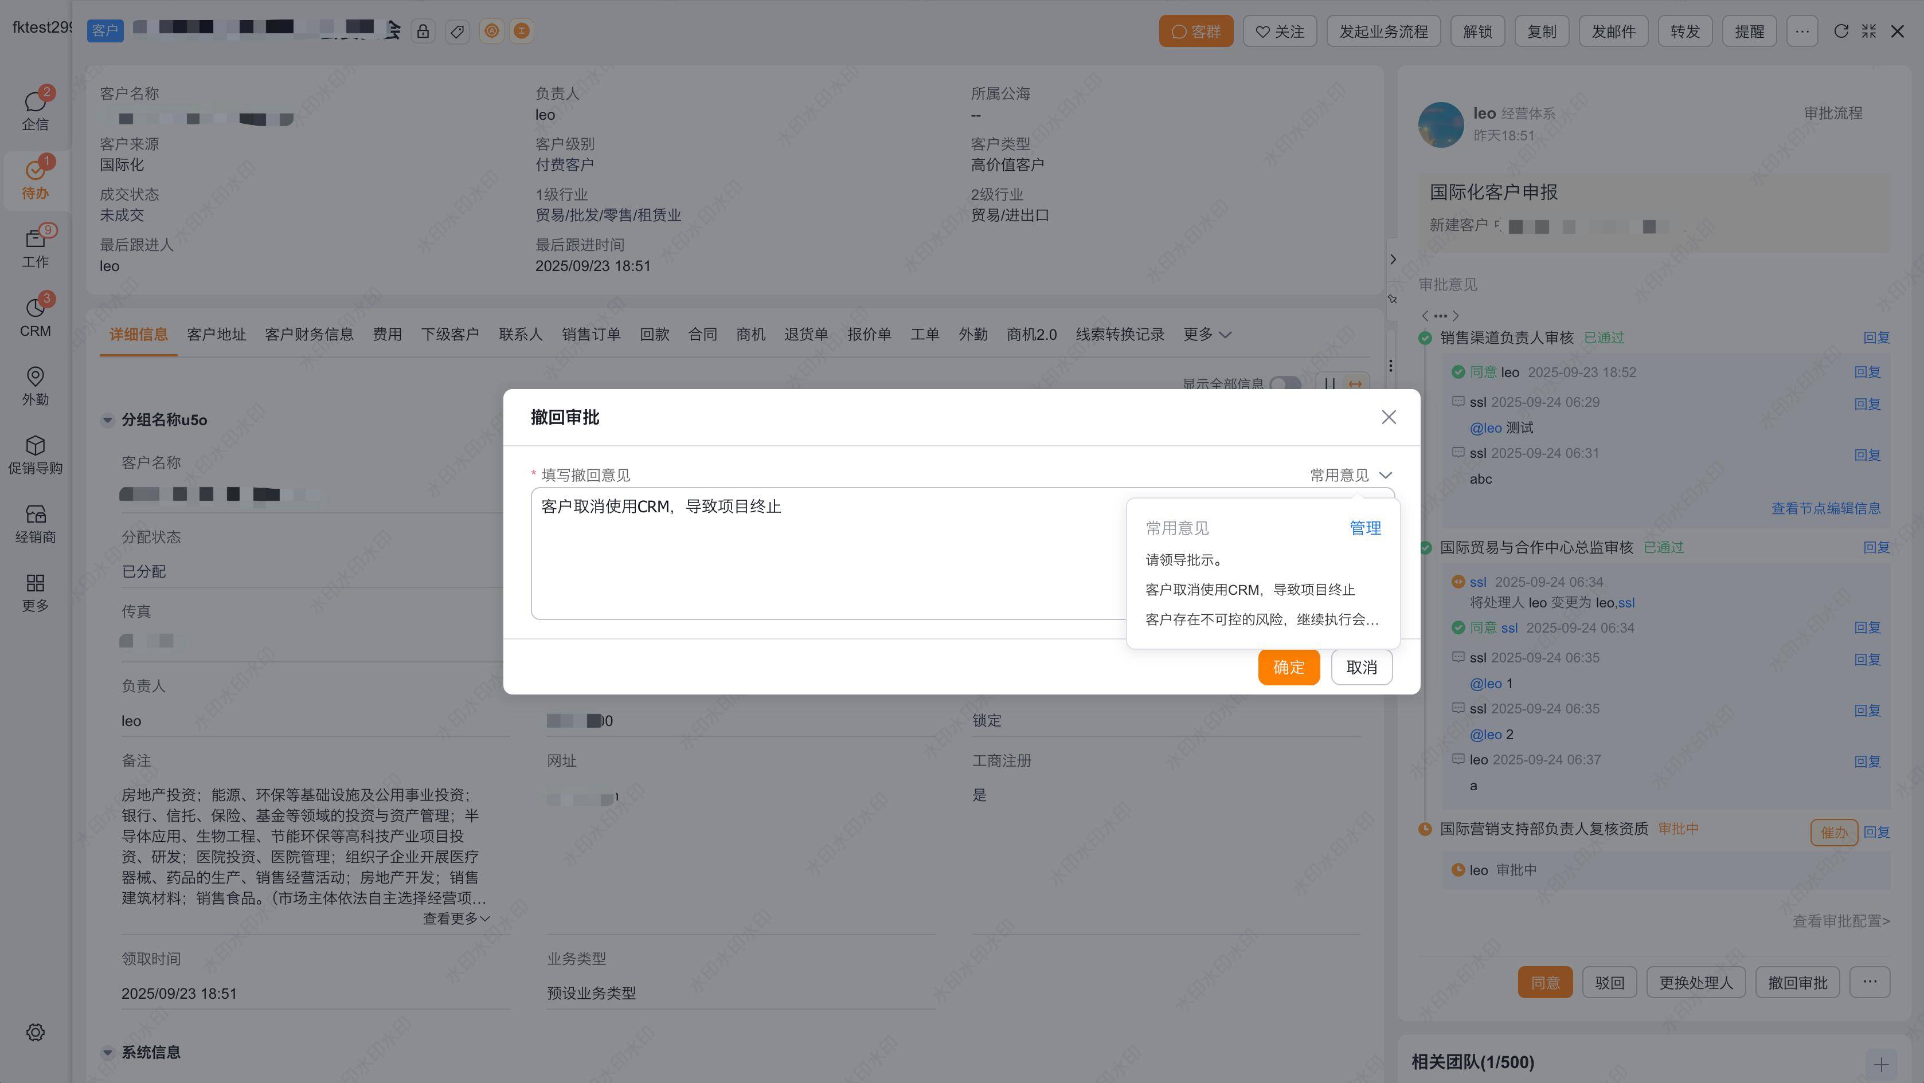Close the 撤回审批 dialog
Screen dimensions: 1924x1083
click(x=1389, y=417)
